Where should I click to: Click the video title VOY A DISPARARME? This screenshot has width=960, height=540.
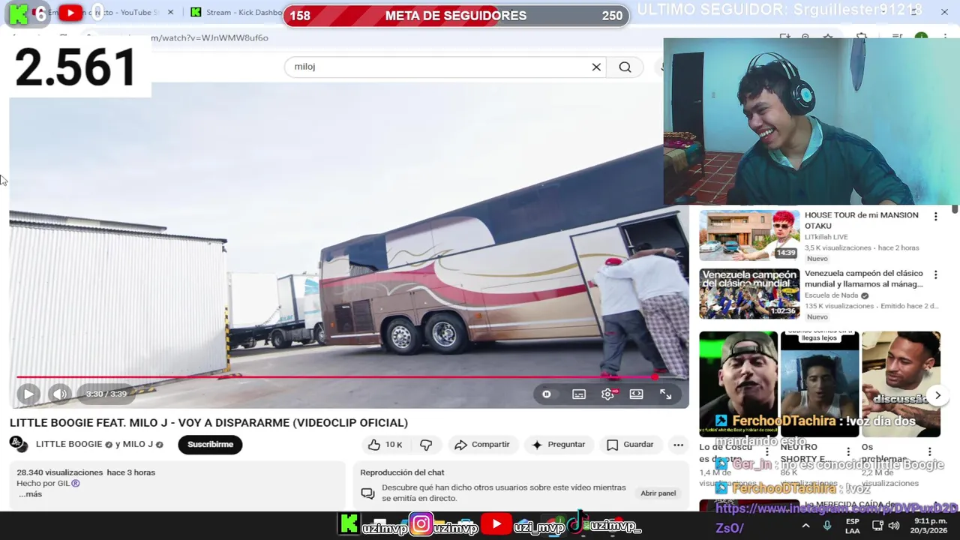pos(208,423)
